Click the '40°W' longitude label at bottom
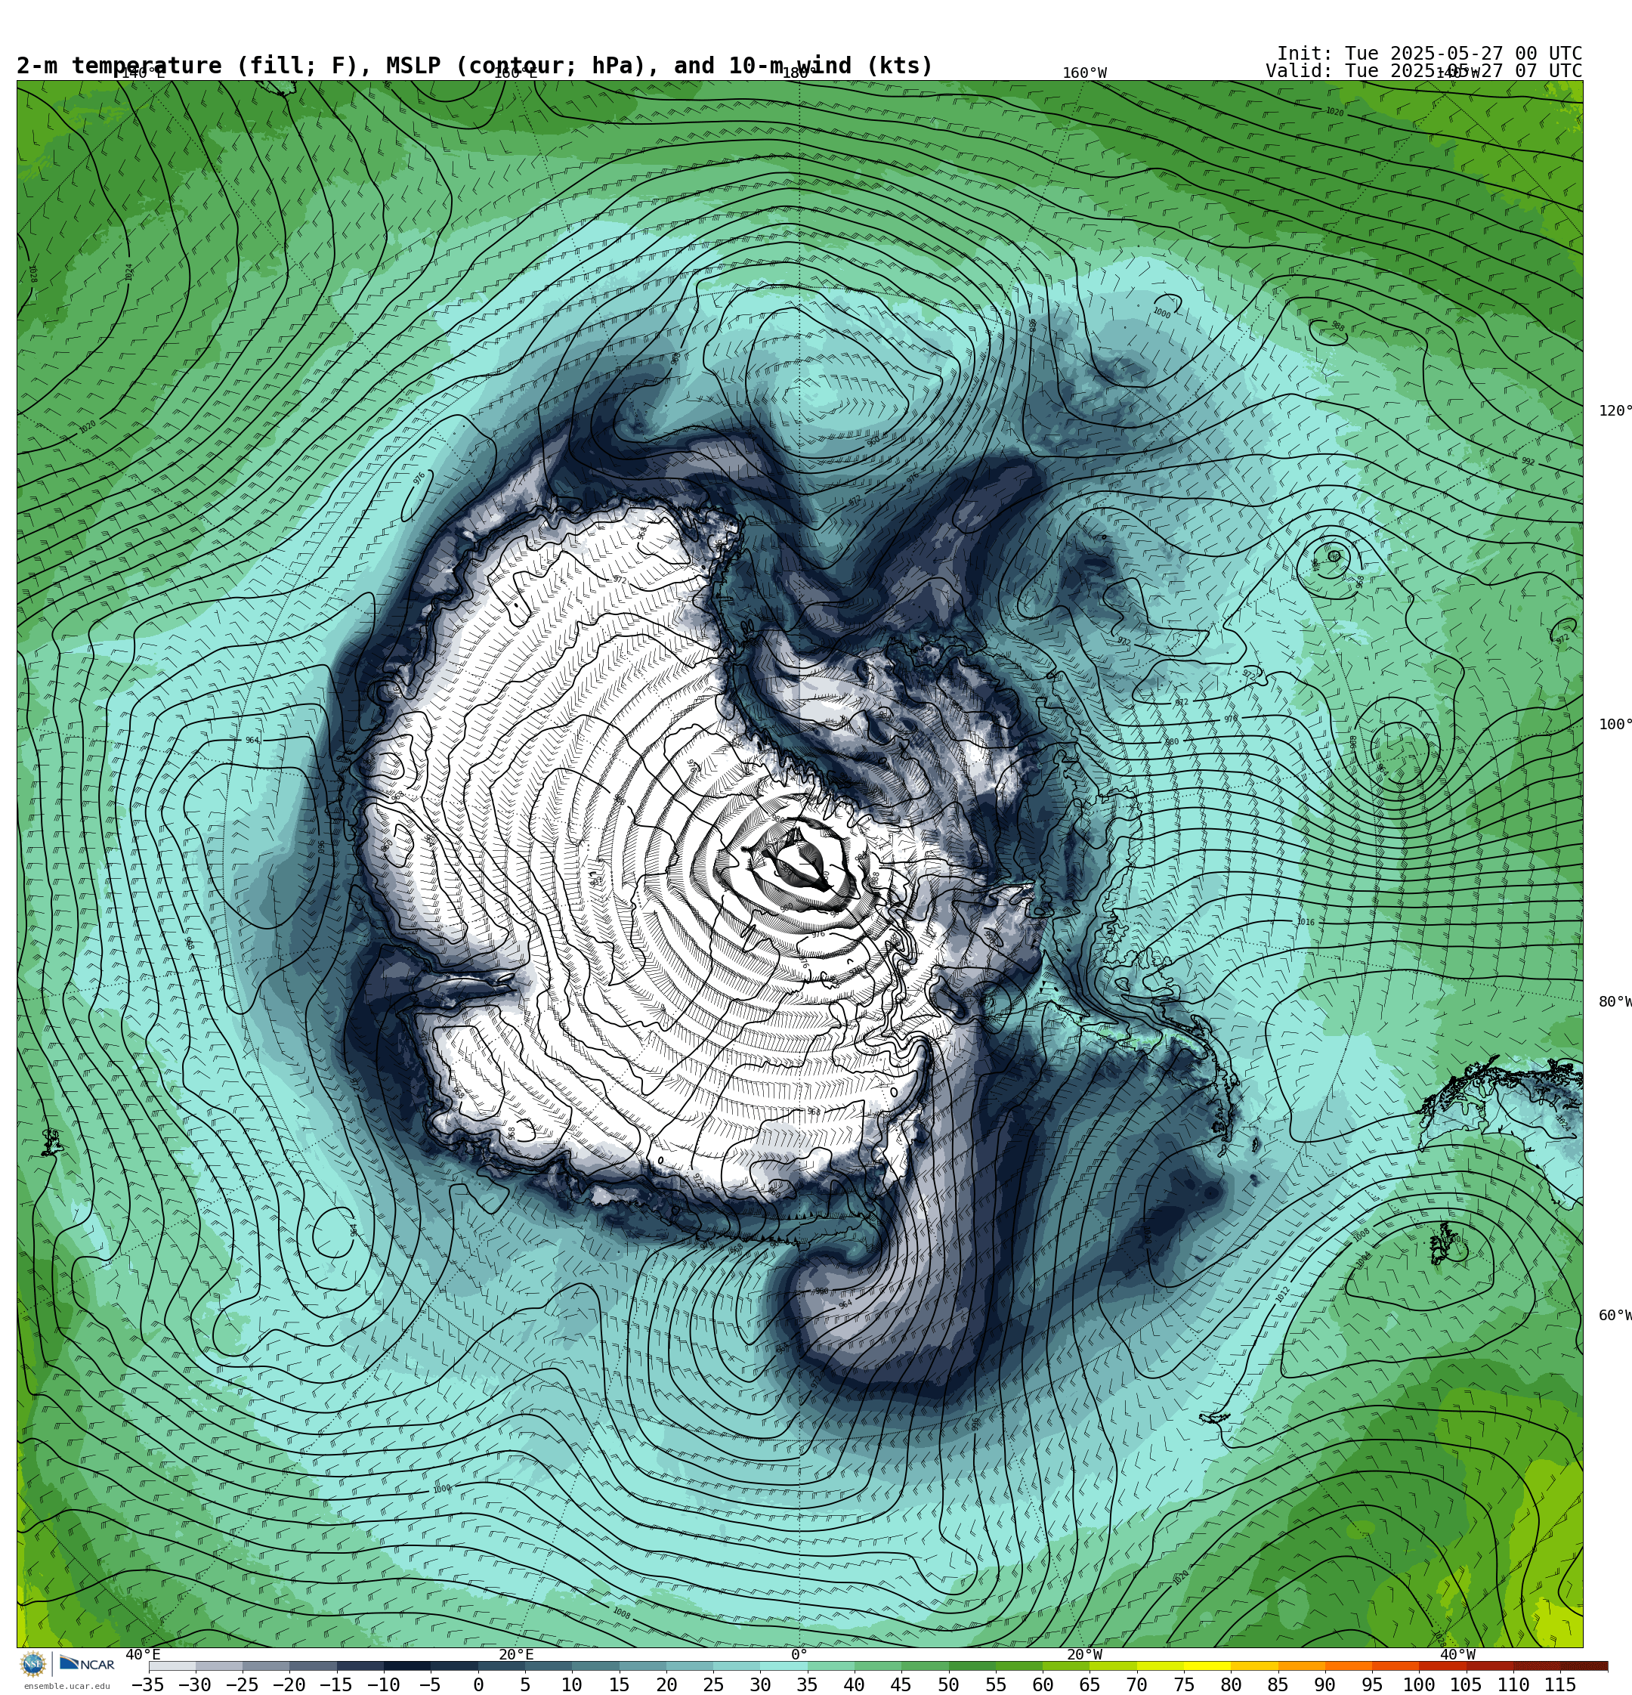 tap(1457, 1654)
